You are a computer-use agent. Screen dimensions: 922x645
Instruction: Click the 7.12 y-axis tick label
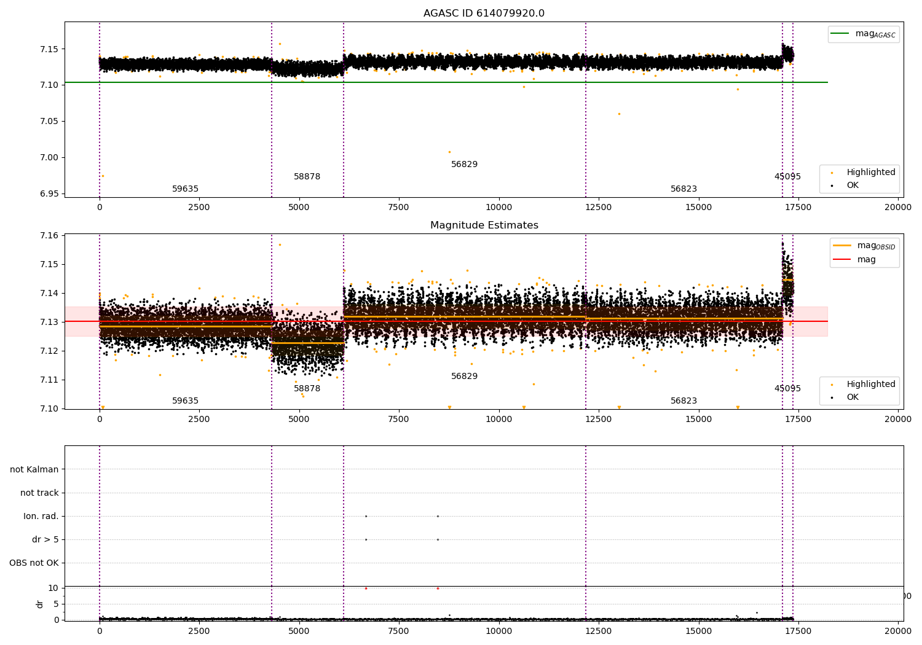[x=49, y=351]
